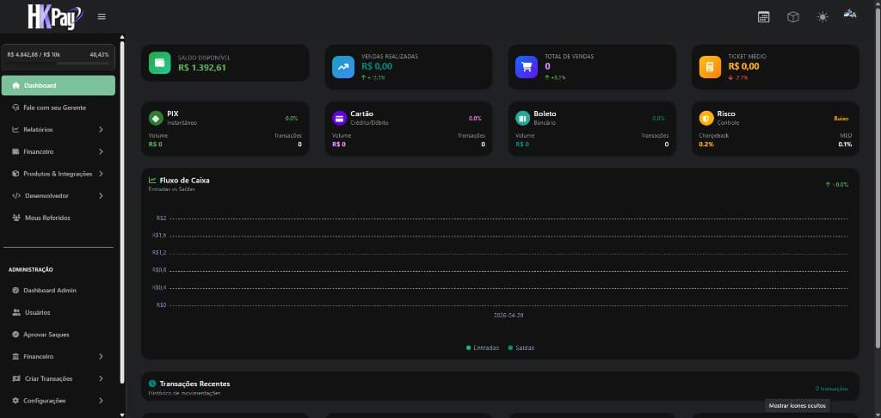Viewport: 881px width, 418px height.
Task: Click the hamburger menu icon beside HKPay logo
Action: tap(102, 17)
